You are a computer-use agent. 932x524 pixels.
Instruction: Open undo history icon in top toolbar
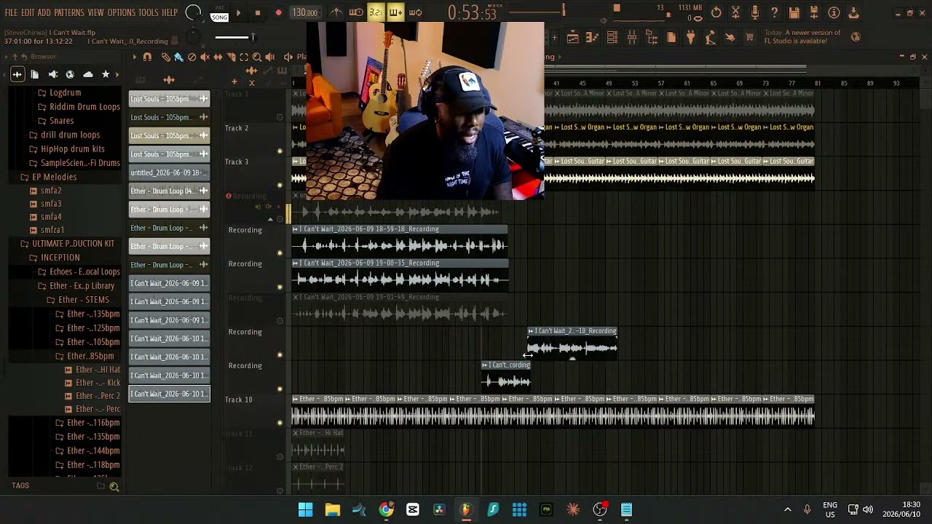tap(716, 12)
